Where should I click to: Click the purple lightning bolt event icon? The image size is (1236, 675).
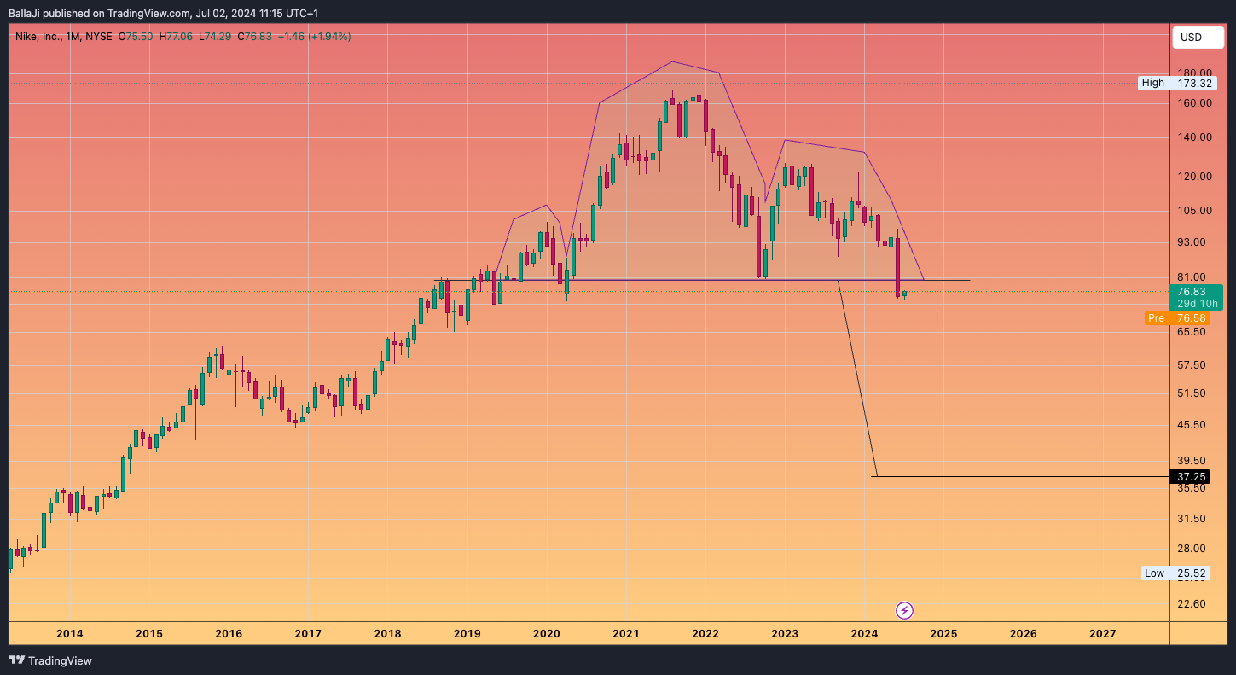click(905, 610)
